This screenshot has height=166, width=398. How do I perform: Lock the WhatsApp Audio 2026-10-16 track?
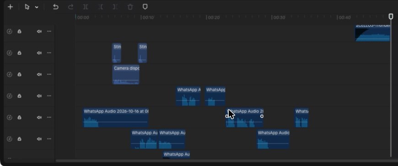point(19,117)
